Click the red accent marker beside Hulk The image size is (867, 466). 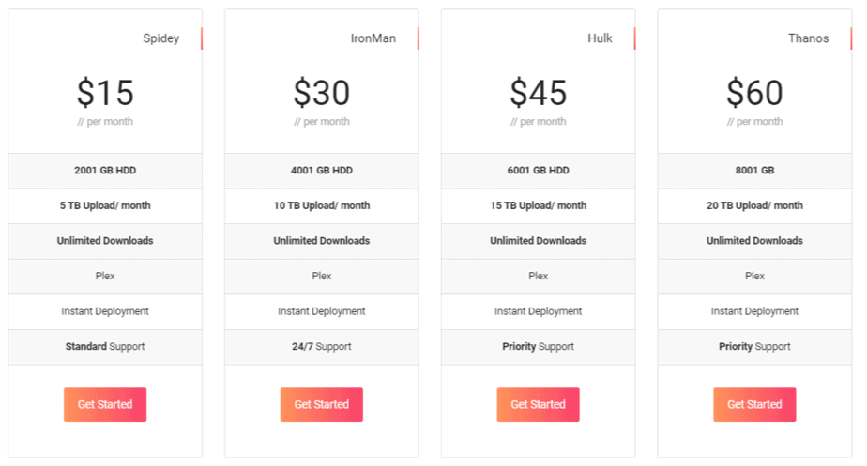point(635,38)
